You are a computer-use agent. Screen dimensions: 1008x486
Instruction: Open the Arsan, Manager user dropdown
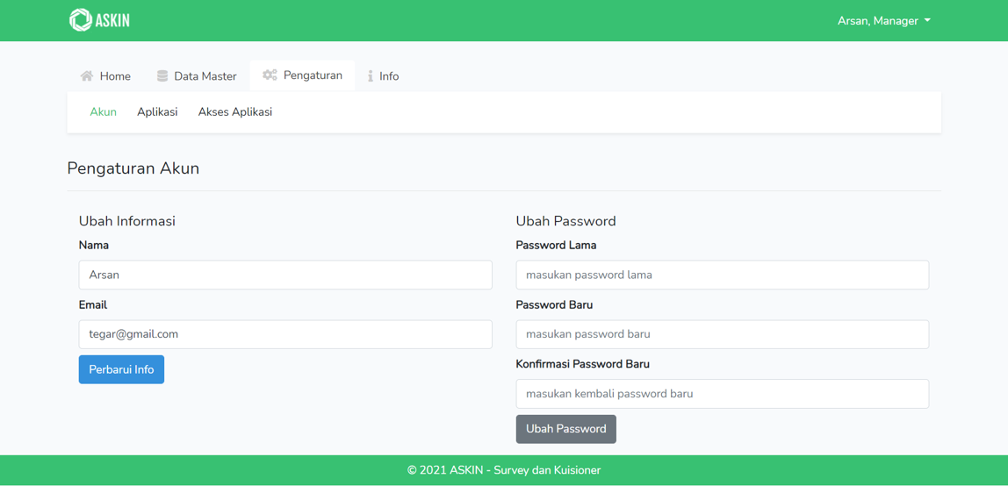click(884, 21)
